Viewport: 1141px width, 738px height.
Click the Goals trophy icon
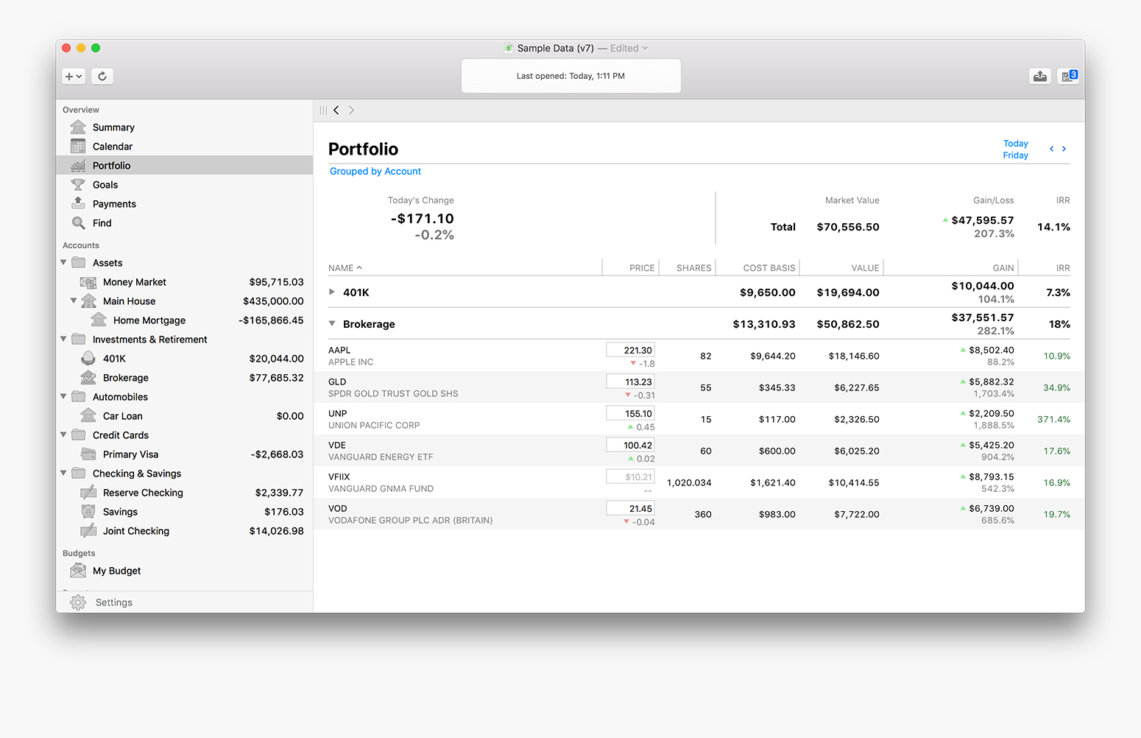[78, 185]
